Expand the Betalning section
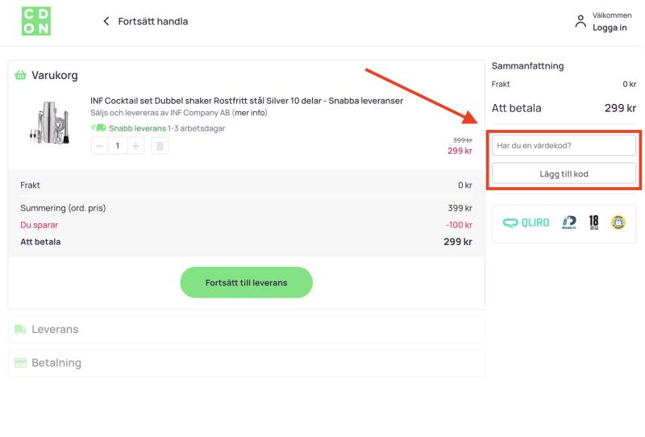Screen dimensions: 645x437 pyautogui.click(x=247, y=363)
